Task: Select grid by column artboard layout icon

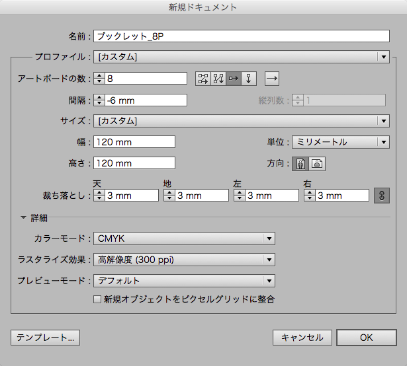Action: (x=218, y=79)
